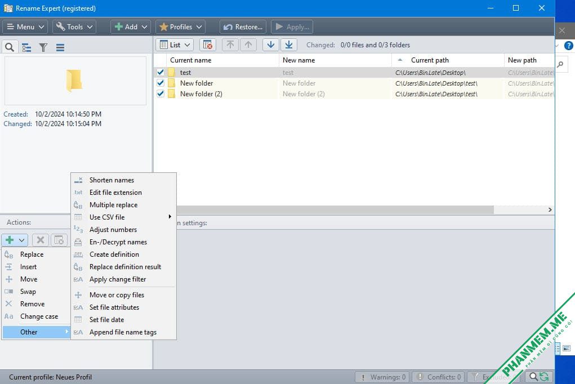
Task: Choose Shorten names from submenu
Action: coord(123,180)
